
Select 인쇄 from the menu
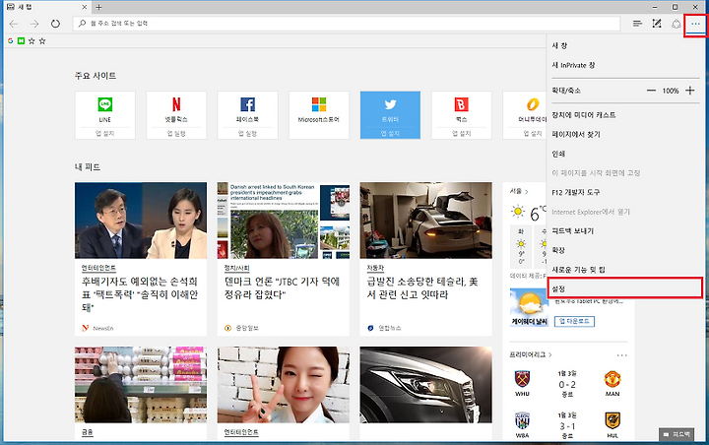tap(626, 154)
